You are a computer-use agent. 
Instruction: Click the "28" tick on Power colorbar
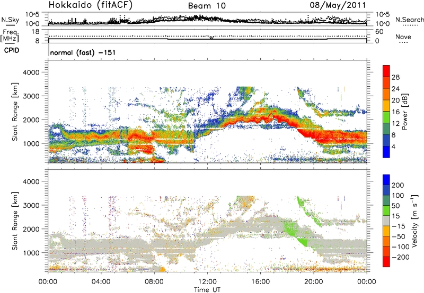(395, 77)
